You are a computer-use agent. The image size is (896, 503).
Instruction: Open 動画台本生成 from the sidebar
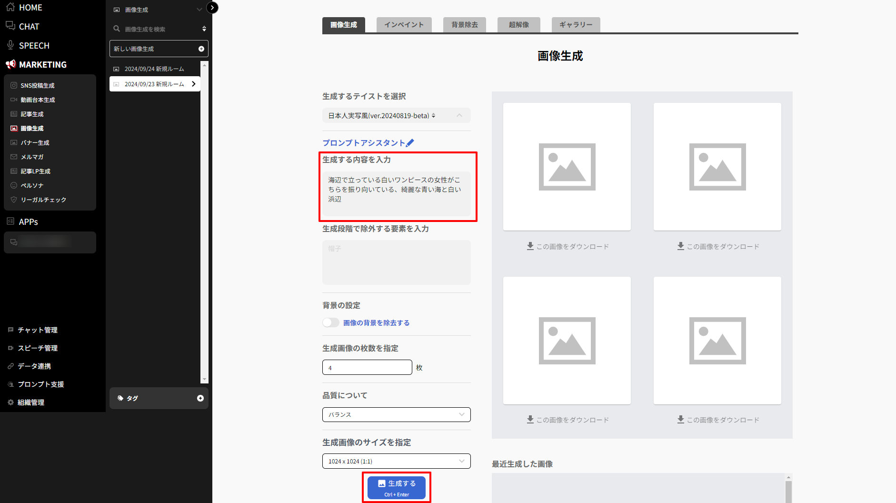pos(38,100)
